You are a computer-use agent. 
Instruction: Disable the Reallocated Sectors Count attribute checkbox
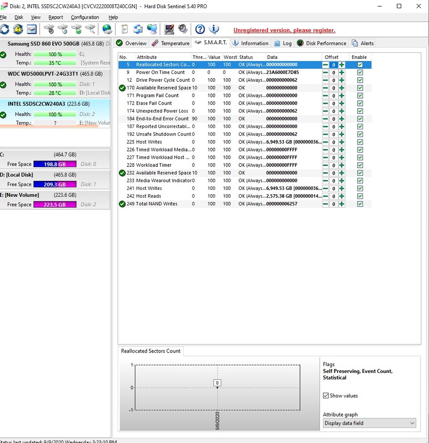(360, 65)
